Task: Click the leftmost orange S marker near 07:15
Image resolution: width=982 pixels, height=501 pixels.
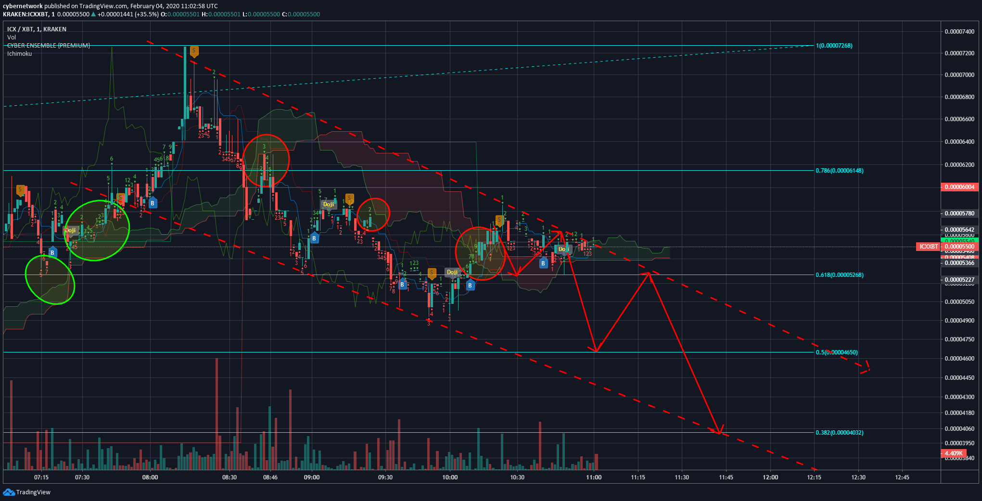Action: pyautogui.click(x=21, y=190)
